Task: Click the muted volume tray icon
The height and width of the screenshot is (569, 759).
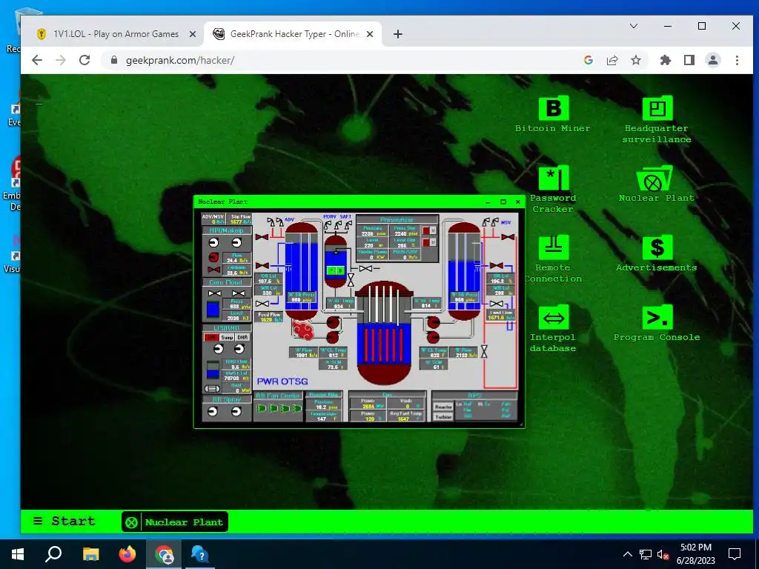Action: (663, 554)
